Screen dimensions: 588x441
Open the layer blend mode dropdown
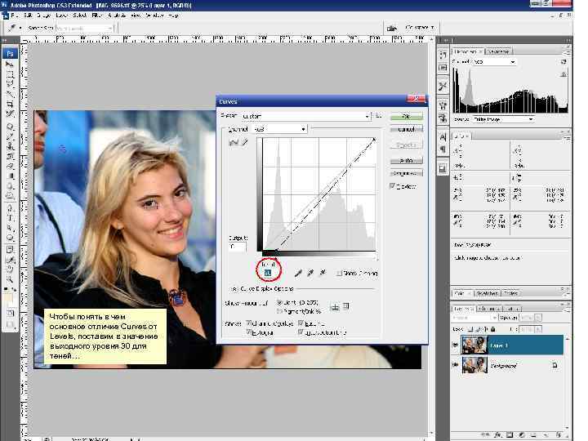coord(475,318)
